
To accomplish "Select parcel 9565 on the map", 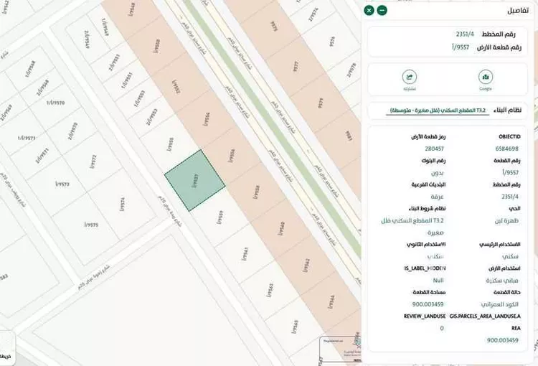I will 294,327.
